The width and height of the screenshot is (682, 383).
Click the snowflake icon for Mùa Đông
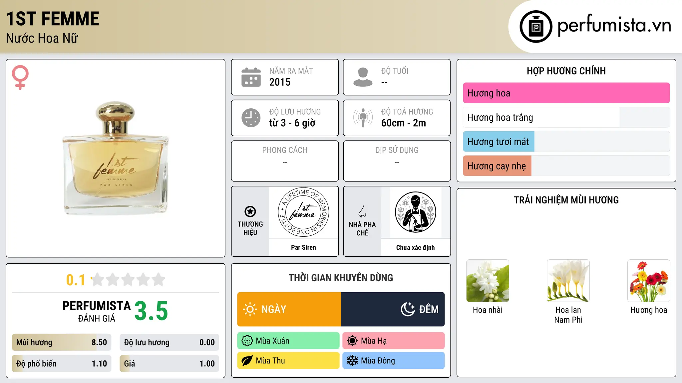352,361
